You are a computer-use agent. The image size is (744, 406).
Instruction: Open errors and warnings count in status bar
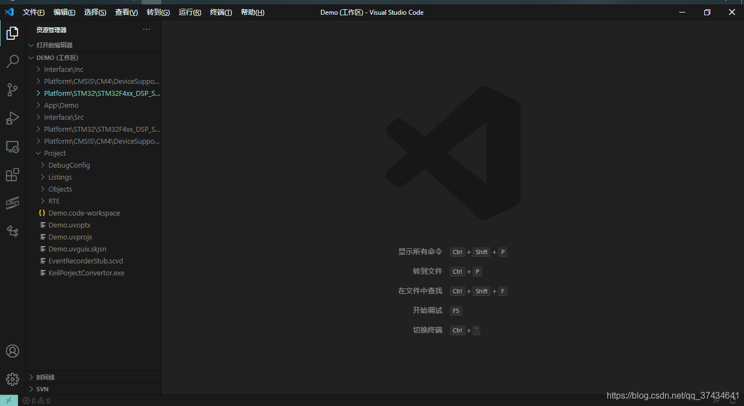pos(36,401)
